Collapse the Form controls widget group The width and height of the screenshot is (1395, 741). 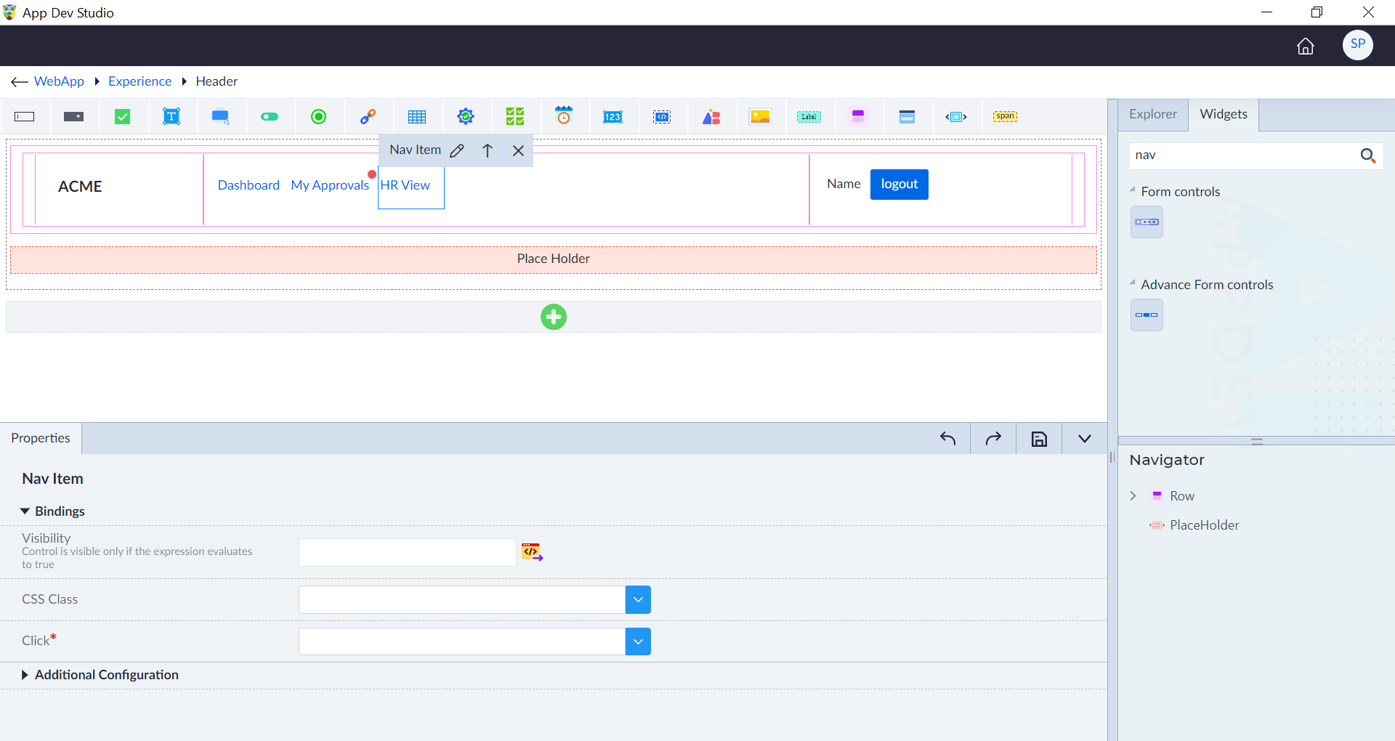tap(1133, 190)
